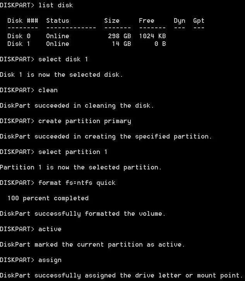This screenshot has height=281, width=245.
Task: Click the 'Free' column header
Action: pyautogui.click(x=146, y=20)
